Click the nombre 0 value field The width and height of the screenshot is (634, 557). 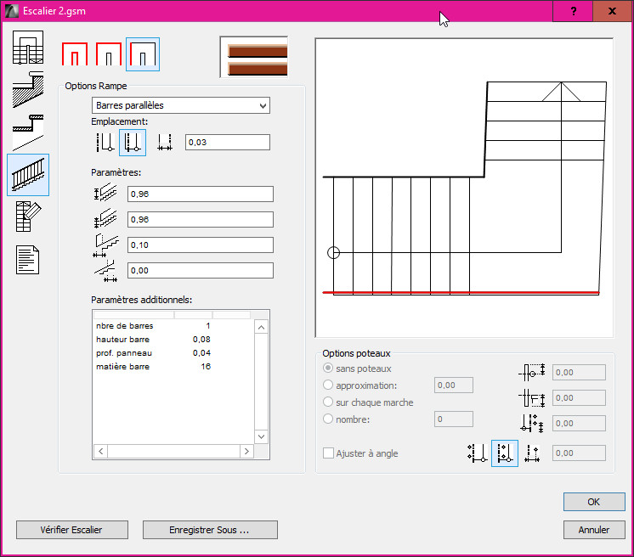click(x=454, y=419)
